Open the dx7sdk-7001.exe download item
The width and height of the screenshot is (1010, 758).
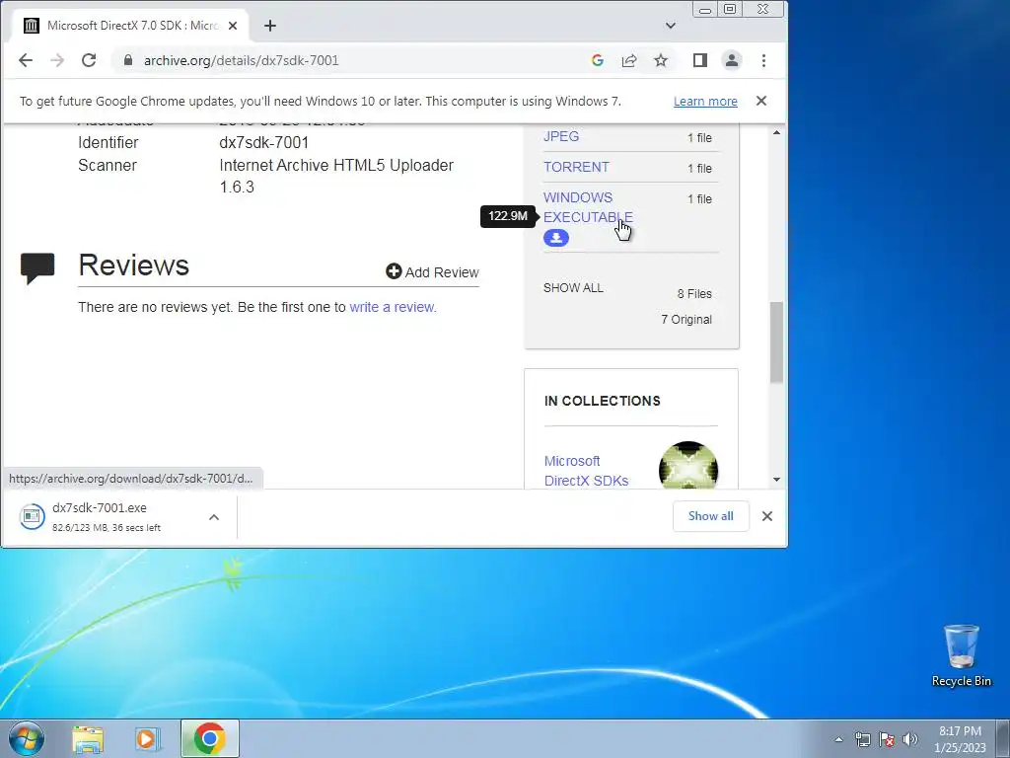click(x=107, y=516)
